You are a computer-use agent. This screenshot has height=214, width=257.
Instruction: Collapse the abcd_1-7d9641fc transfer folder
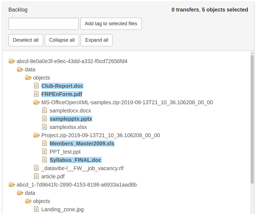pos(12,185)
